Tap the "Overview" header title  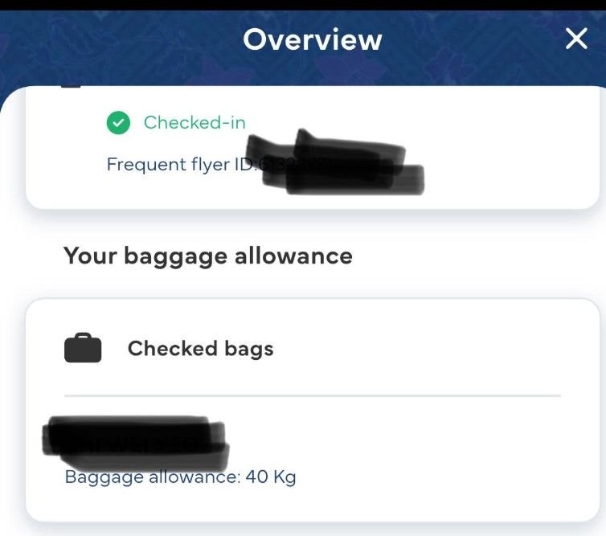coord(313,39)
